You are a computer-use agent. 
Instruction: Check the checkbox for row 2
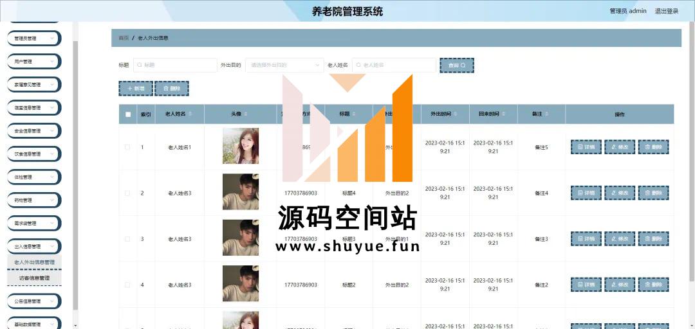coord(127,193)
